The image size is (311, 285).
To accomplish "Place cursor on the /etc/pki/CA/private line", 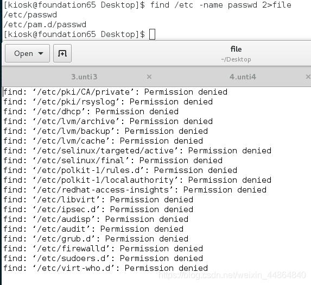I will point(116,92).
